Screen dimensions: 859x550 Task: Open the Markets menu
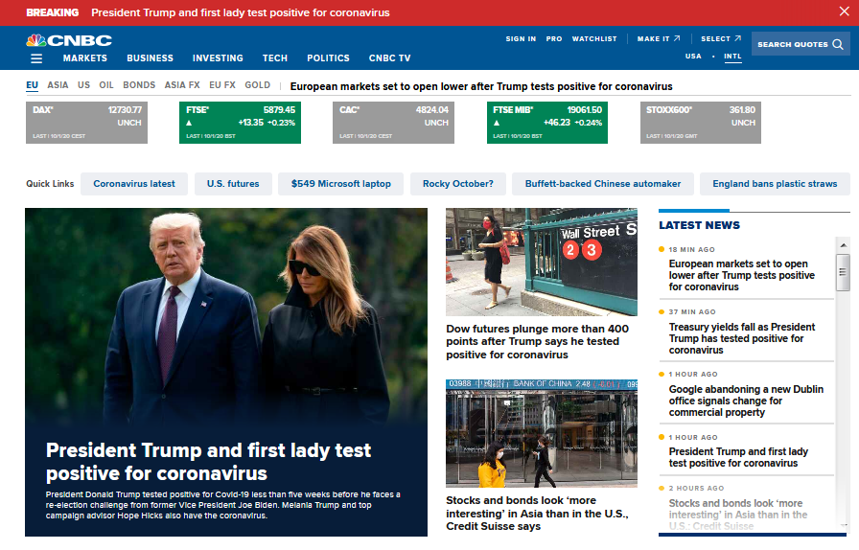(85, 58)
